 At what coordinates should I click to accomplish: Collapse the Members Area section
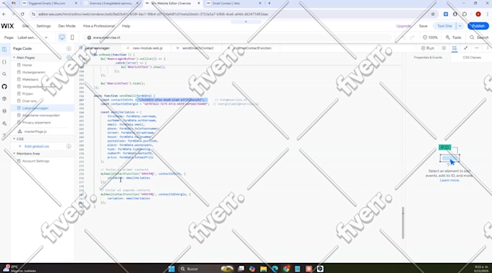coord(14,154)
